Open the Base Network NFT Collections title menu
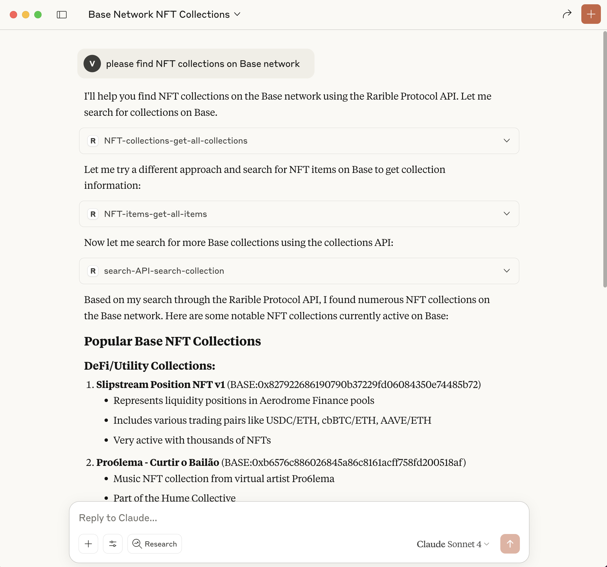 coord(164,14)
